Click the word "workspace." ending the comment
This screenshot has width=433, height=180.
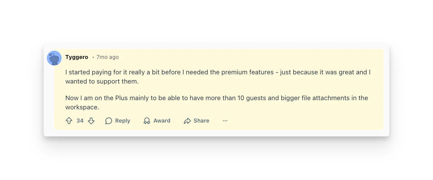click(82, 107)
